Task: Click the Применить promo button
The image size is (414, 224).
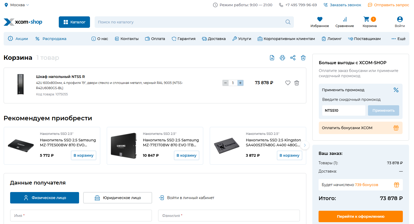Action: [384, 110]
